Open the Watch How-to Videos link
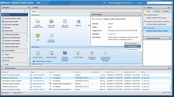174x97 pixels. pos(44,61)
